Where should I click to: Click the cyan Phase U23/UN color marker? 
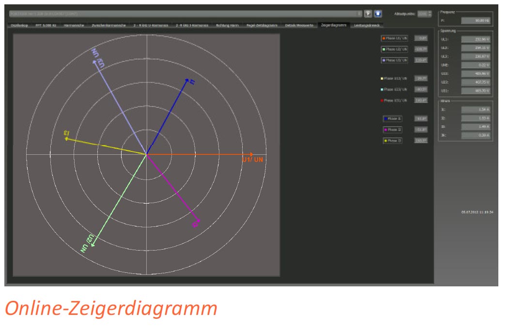point(383,89)
